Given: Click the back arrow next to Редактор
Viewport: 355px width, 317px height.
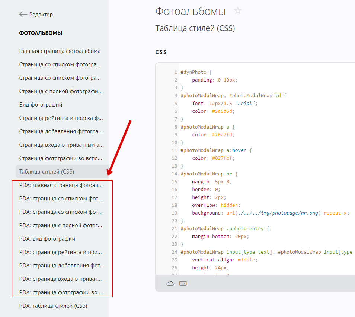Looking at the screenshot, I should coord(23,15).
